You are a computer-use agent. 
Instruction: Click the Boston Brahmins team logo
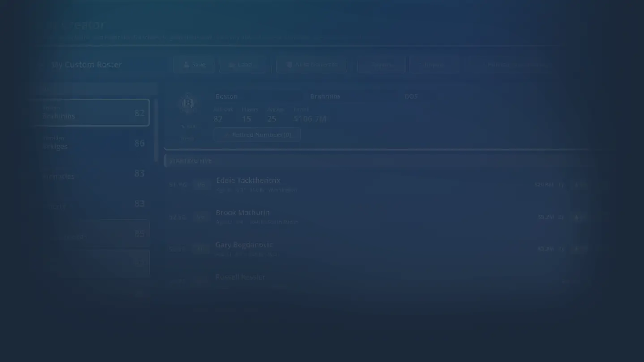tap(188, 103)
